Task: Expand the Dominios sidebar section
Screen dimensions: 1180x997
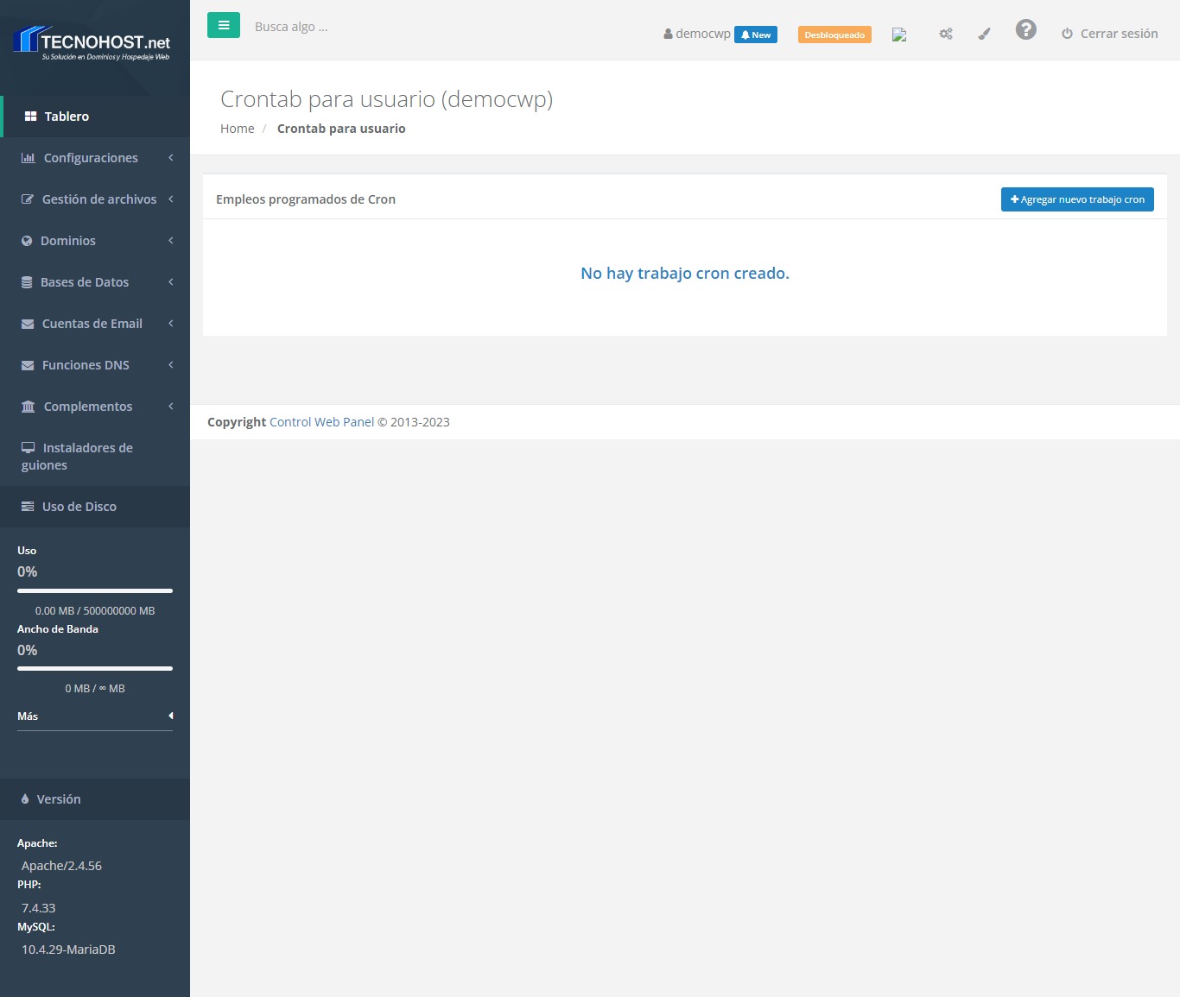Action: [x=68, y=241]
